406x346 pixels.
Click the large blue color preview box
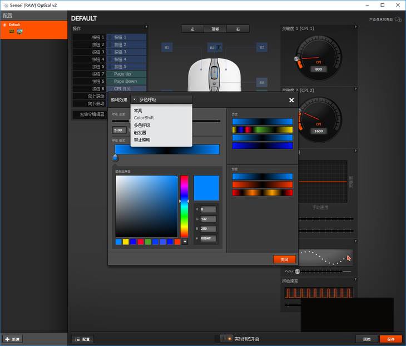[206, 188]
